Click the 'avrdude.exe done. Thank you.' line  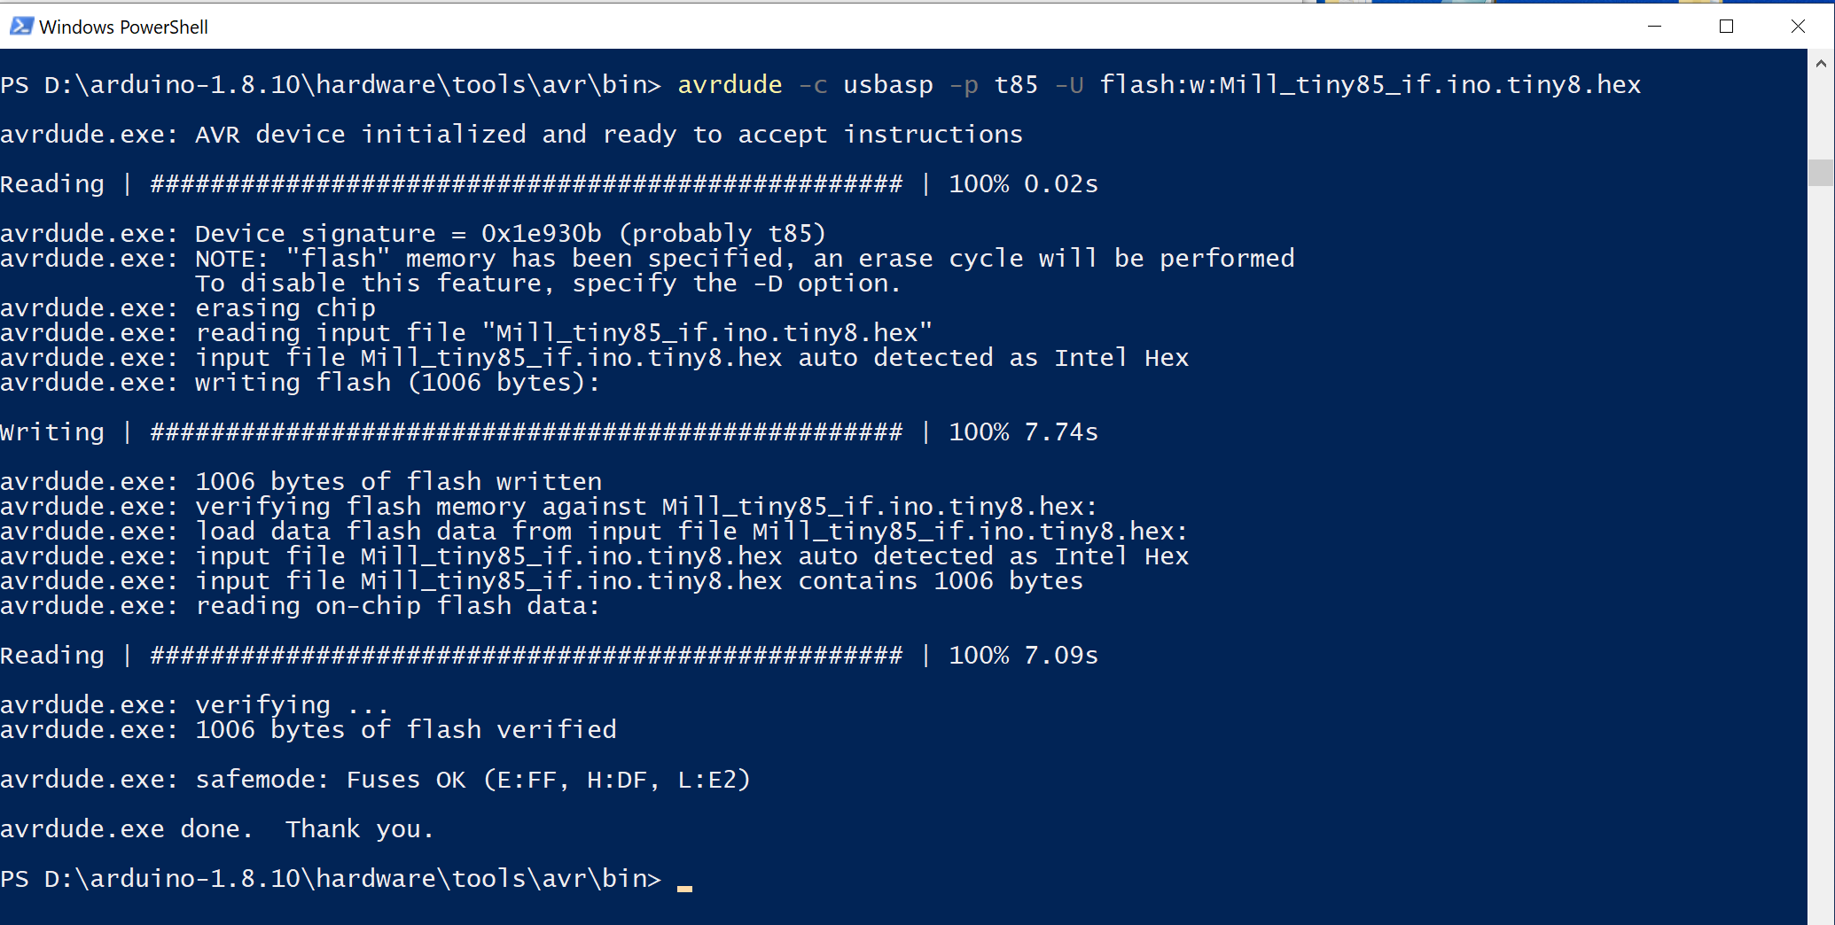point(216,829)
